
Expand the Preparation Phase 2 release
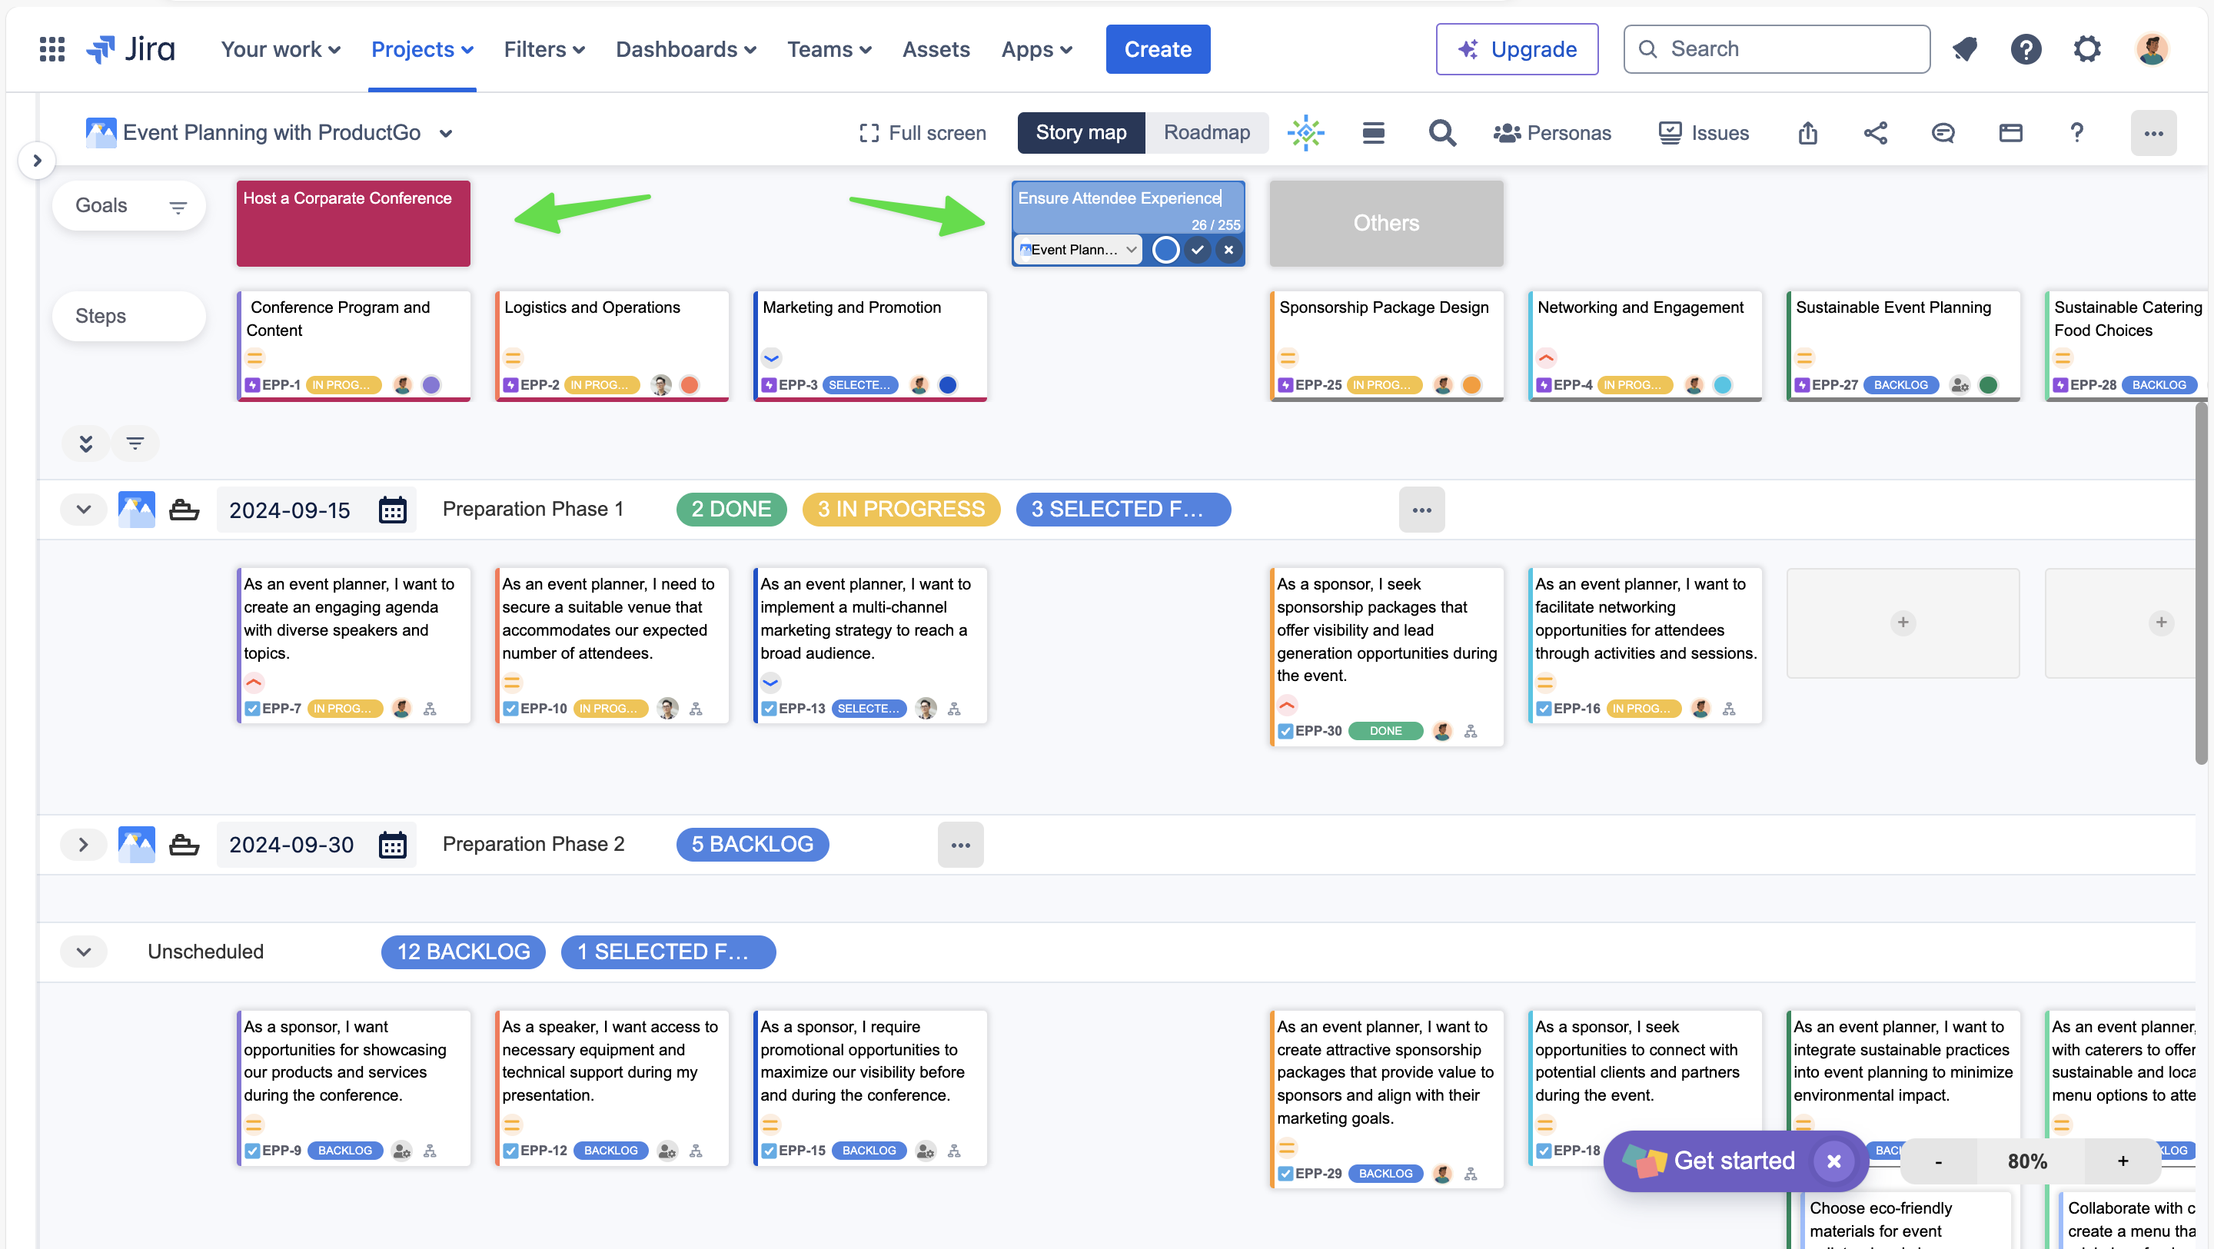[83, 844]
